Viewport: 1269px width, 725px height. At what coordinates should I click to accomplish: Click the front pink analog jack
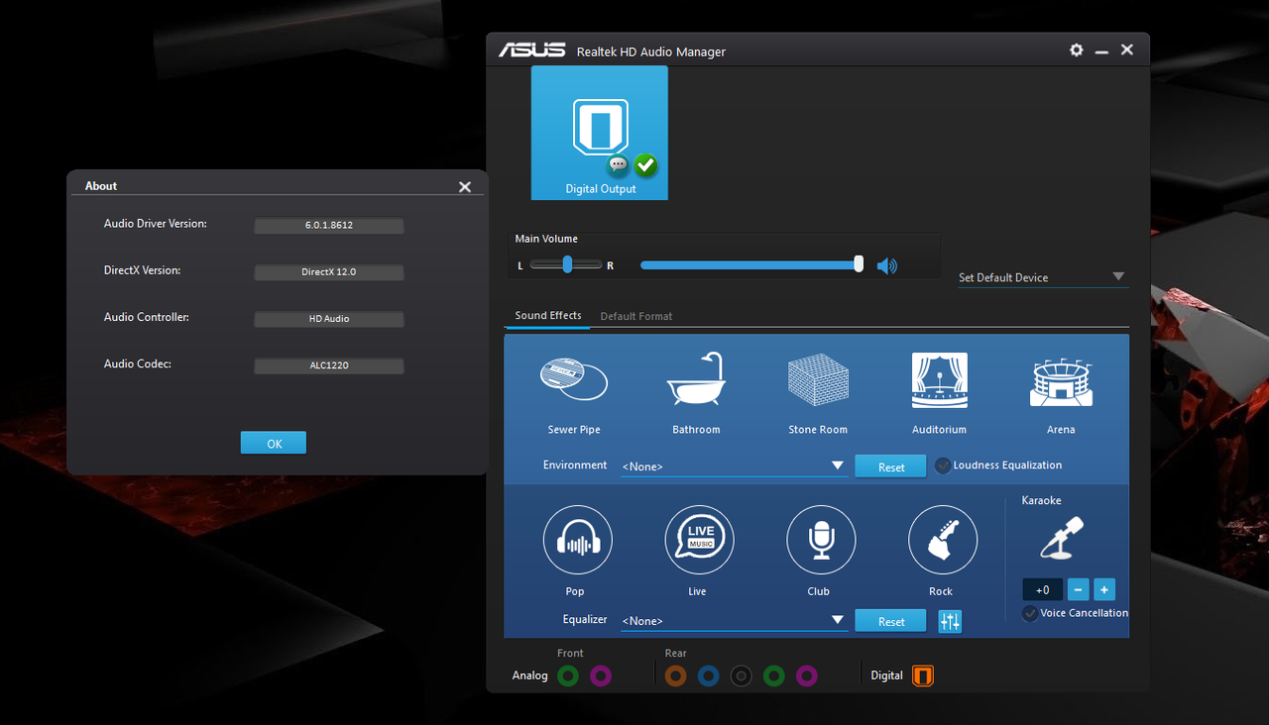tap(601, 676)
